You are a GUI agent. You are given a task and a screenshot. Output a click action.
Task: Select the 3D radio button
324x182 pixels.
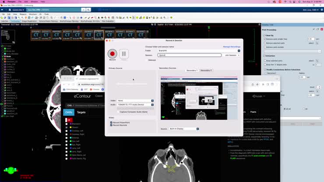point(304,109)
